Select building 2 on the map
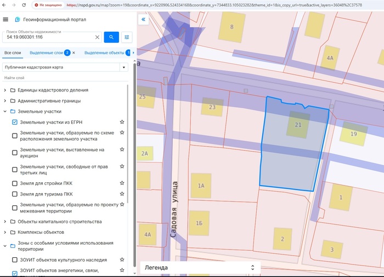This screenshot has height=277, width=384. pos(283,239)
